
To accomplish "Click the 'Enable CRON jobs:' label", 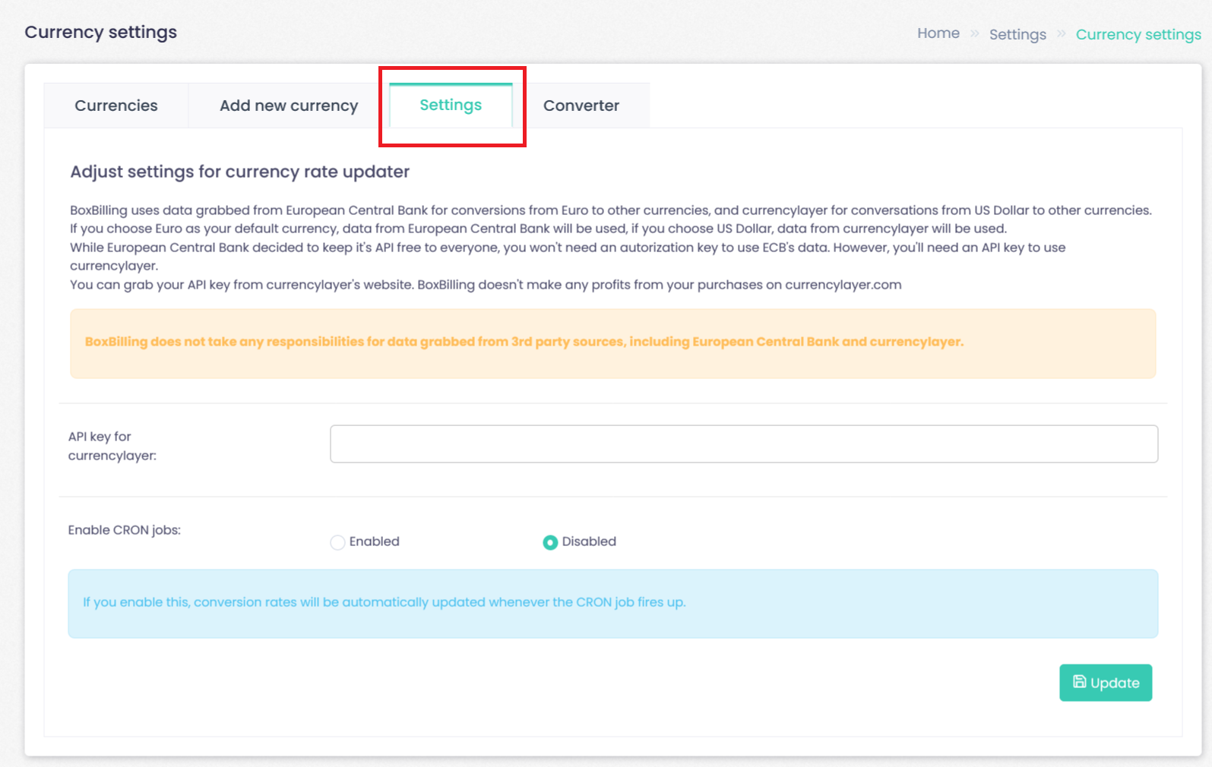I will click(125, 530).
